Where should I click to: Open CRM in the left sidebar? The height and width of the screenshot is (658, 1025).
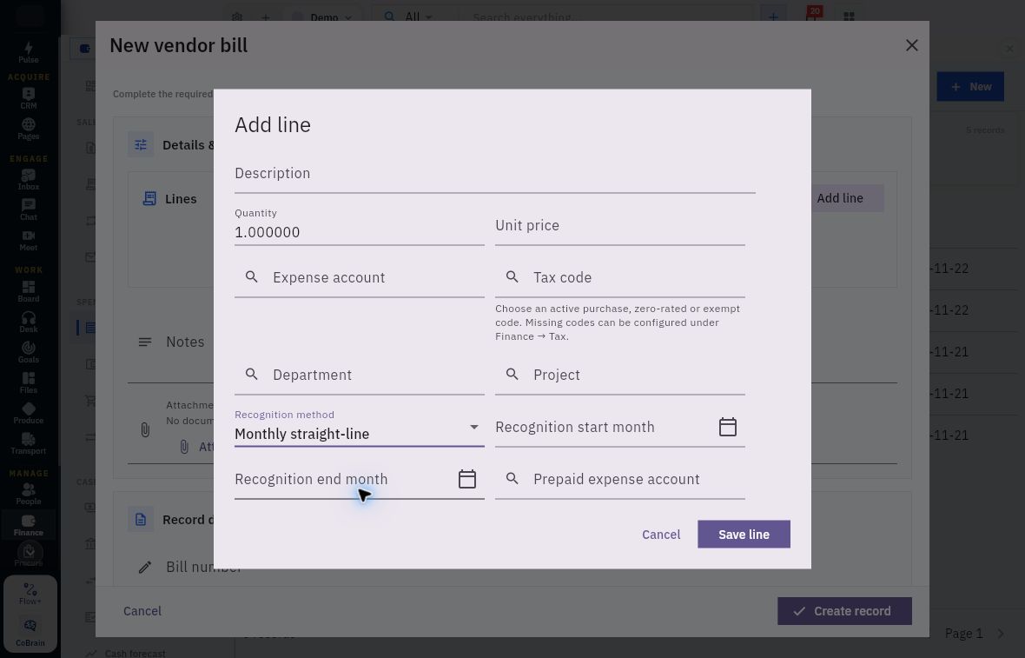click(x=29, y=99)
